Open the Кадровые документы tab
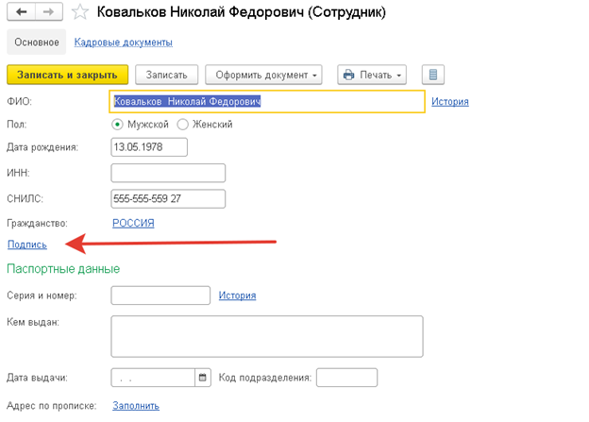This screenshot has height=422, width=589. (123, 42)
